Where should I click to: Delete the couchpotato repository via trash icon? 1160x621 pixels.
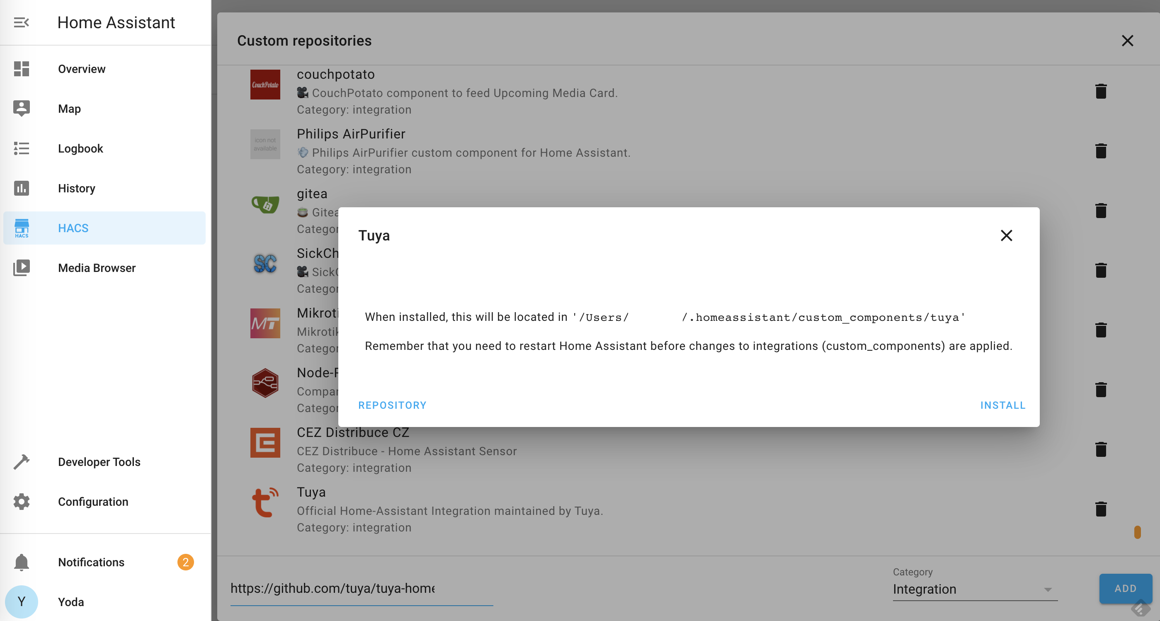(x=1101, y=92)
